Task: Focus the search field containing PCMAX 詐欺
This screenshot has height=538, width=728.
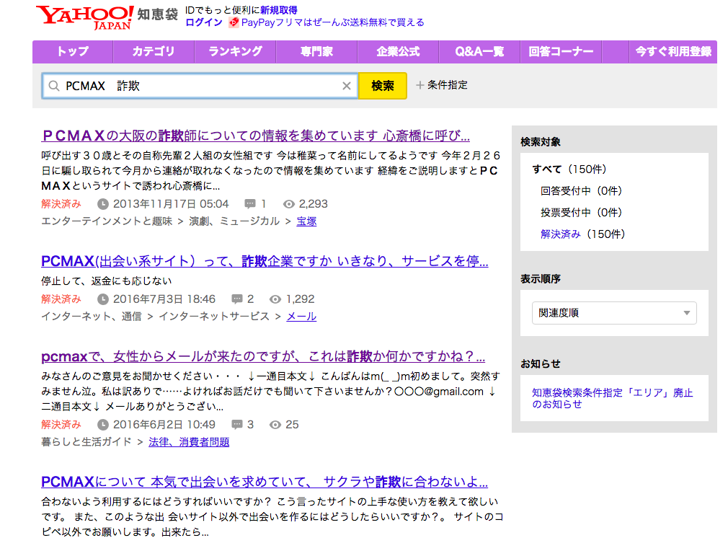Action: pyautogui.click(x=200, y=86)
